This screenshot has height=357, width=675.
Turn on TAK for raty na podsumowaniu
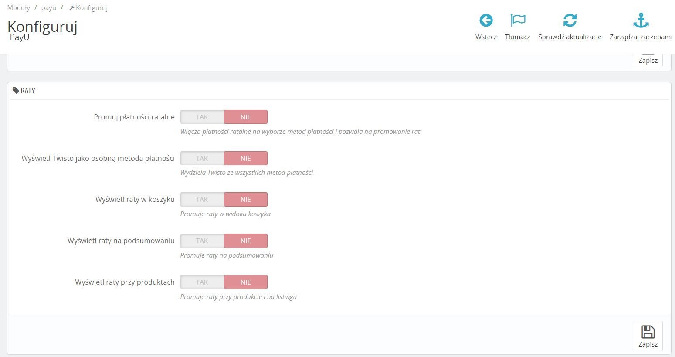coord(202,241)
